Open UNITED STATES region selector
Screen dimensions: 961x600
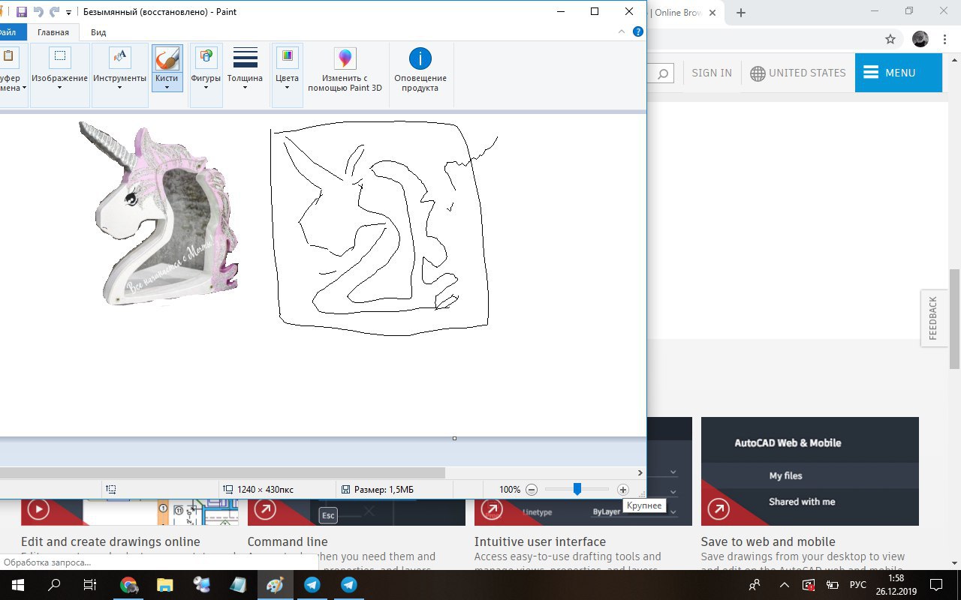pyautogui.click(x=798, y=73)
